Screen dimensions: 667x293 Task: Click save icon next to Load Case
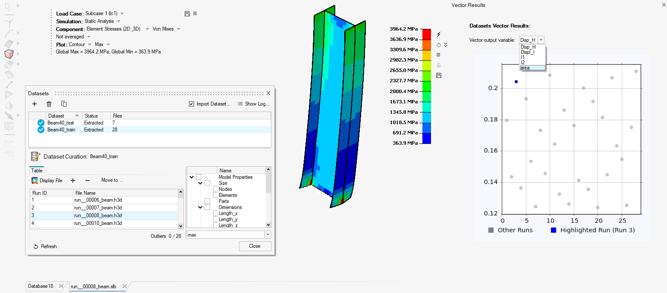click(187, 14)
